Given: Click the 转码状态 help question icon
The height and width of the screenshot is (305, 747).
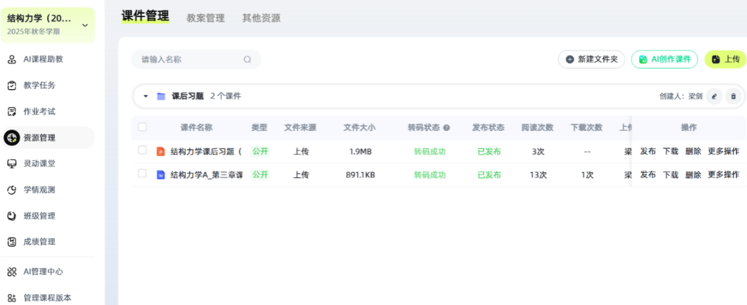Looking at the screenshot, I should pyautogui.click(x=447, y=128).
